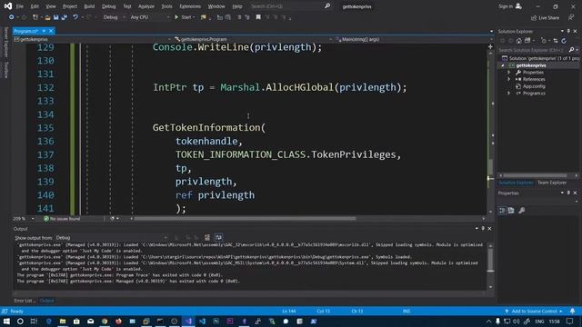Click the Categorized icon in Properties panel

502,210
